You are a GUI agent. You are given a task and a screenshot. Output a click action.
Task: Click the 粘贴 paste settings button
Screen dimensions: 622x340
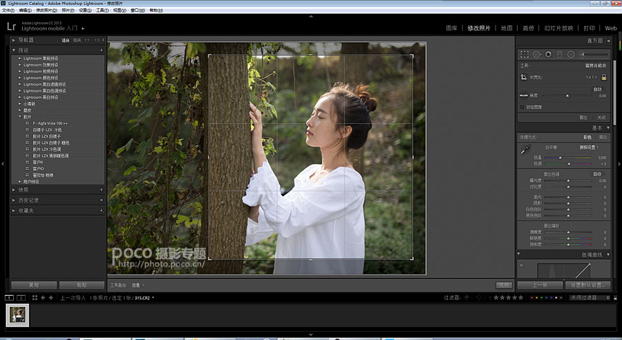[x=82, y=285]
